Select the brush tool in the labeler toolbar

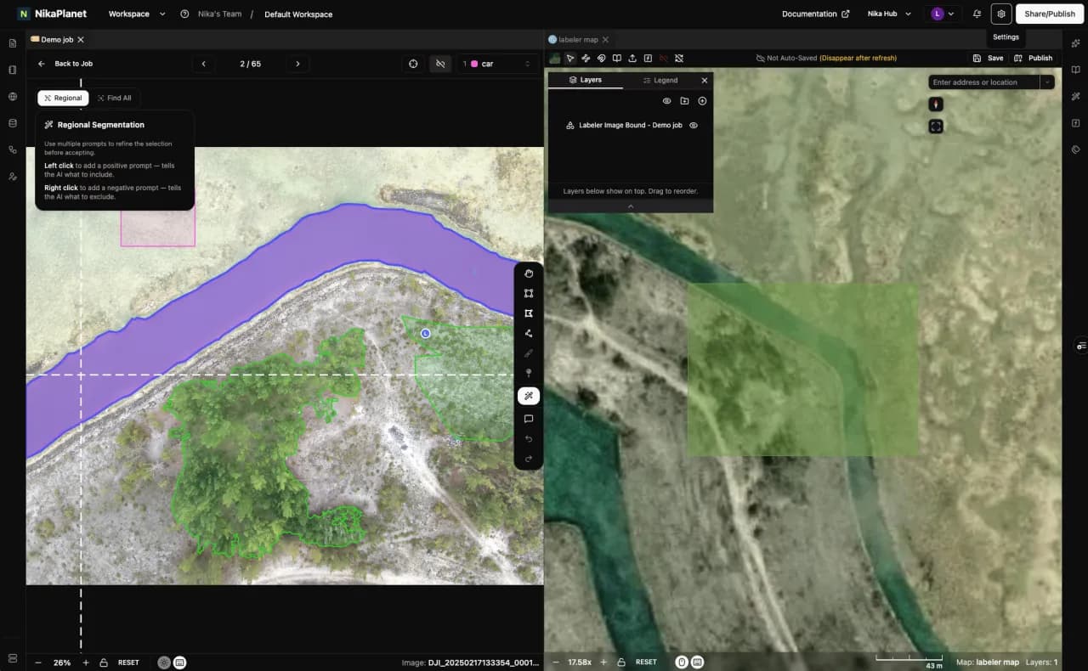click(529, 353)
